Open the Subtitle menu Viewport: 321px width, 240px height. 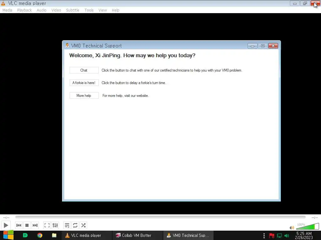click(72, 10)
